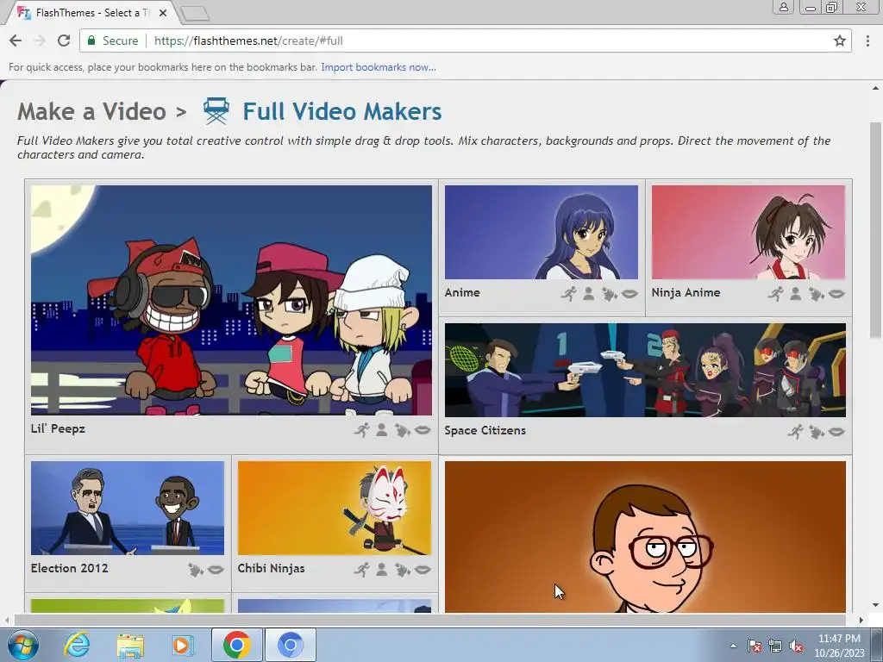Viewport: 883px width, 662px height.
Task: Click the hand gesture icon under Ninja Anime
Action: (816, 294)
